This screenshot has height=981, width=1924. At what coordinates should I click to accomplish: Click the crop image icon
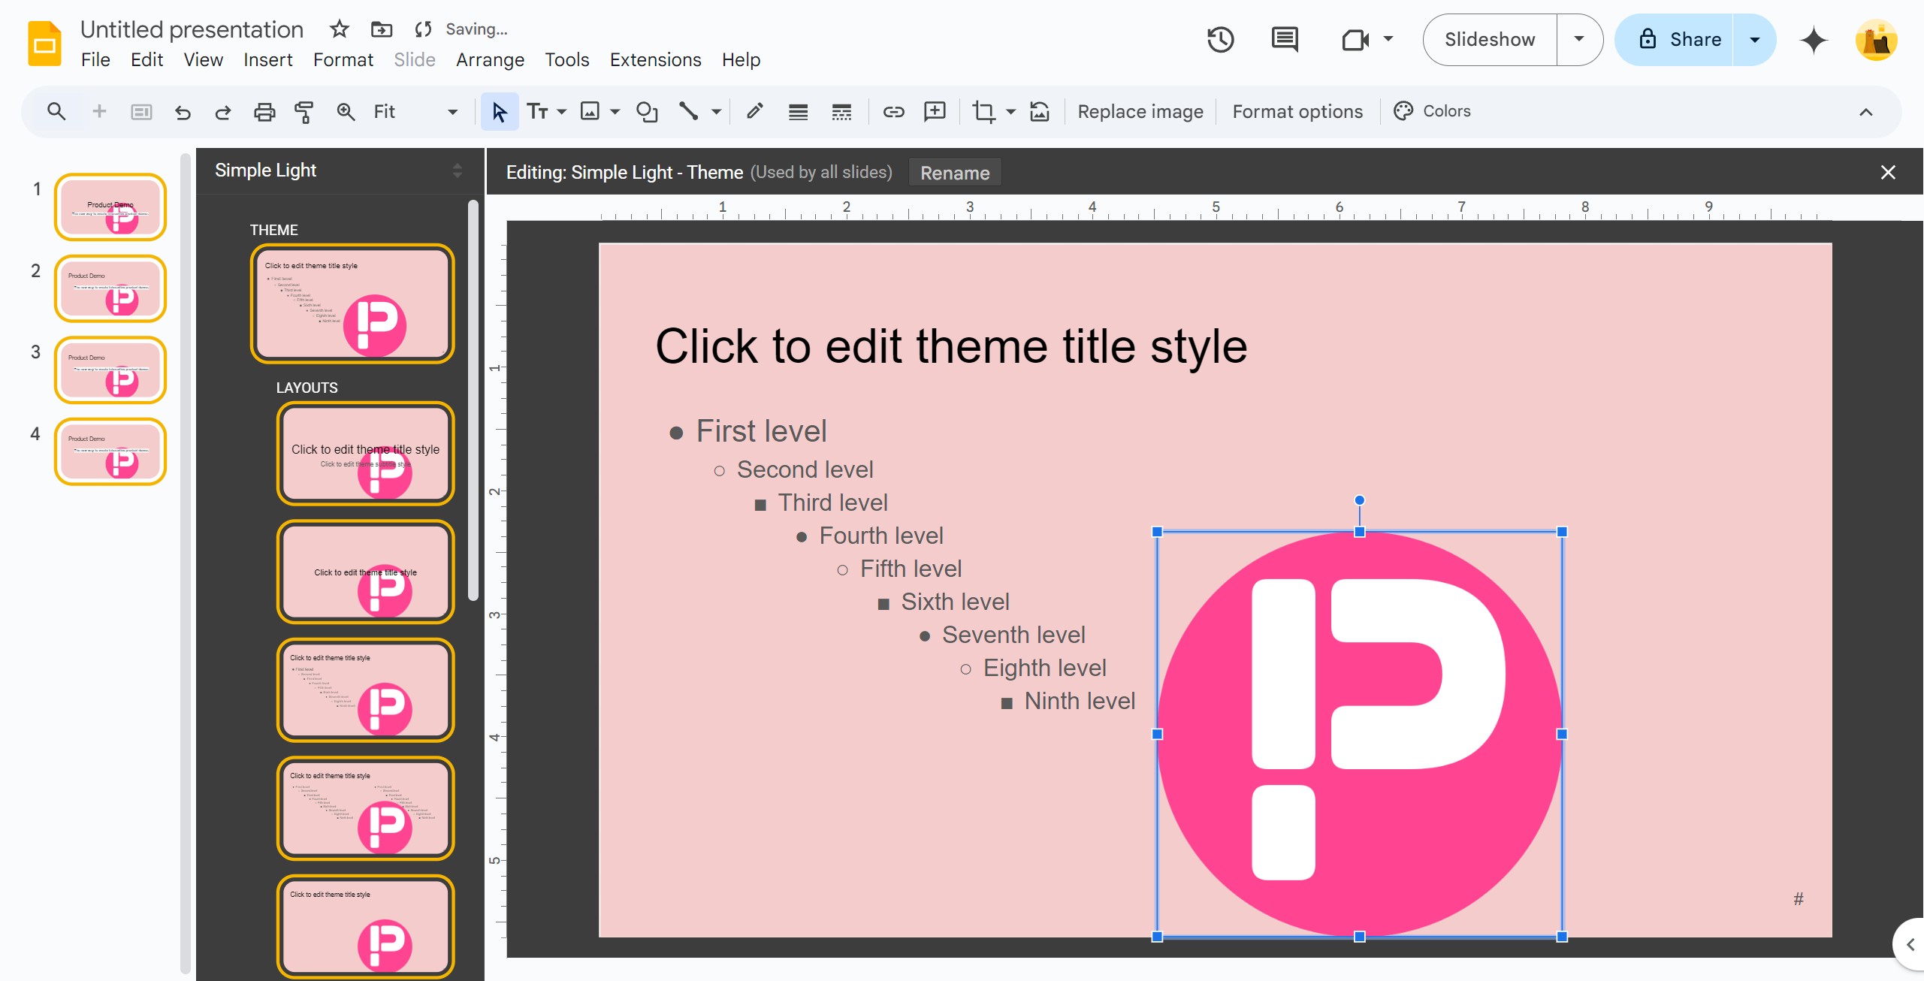(x=983, y=112)
